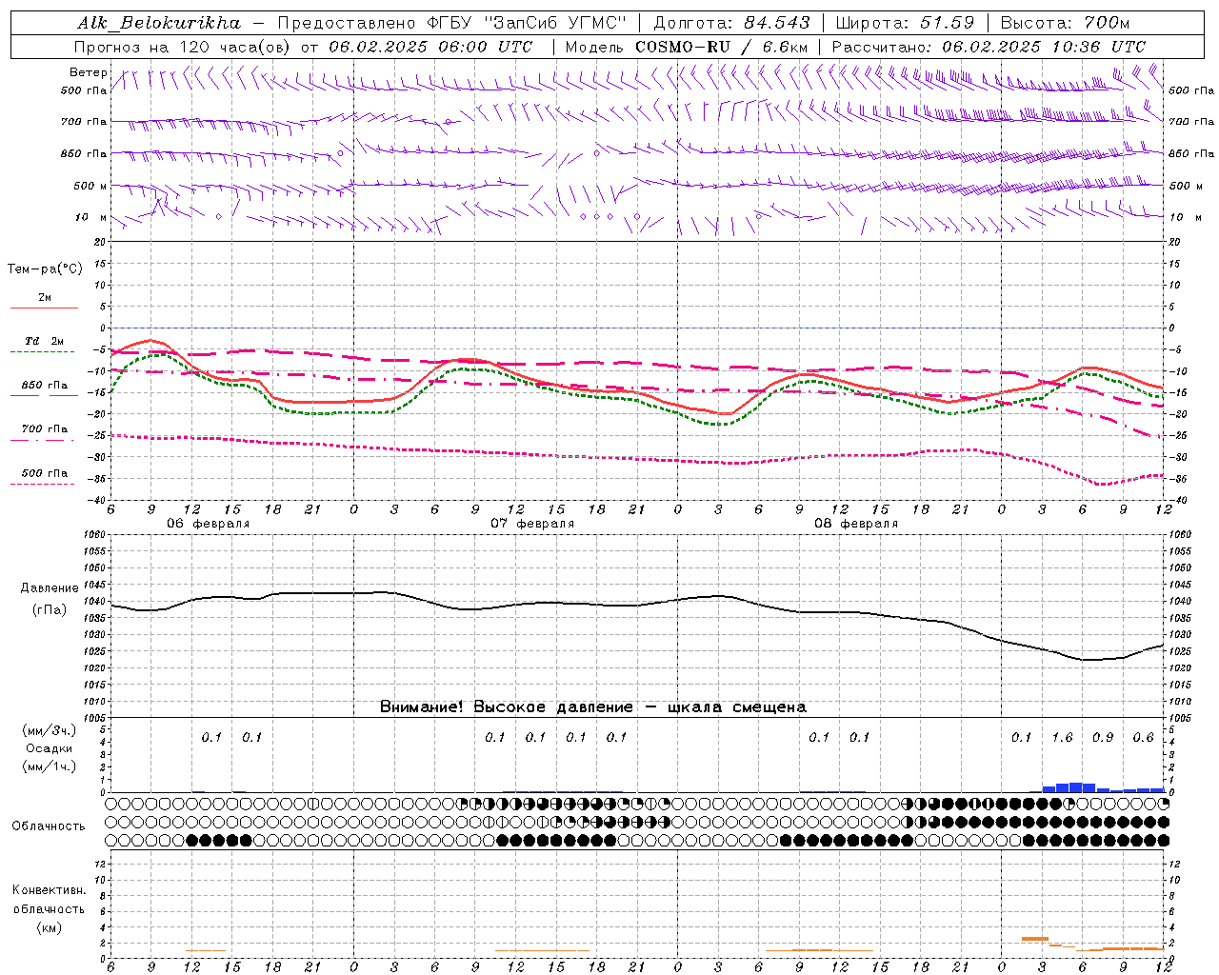
Task: Select the date label 06 февраля
Action: tap(209, 524)
